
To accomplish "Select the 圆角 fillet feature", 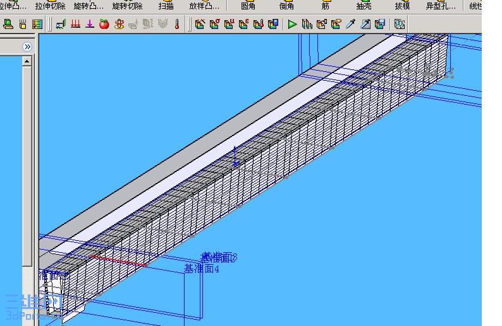I will [248, 6].
